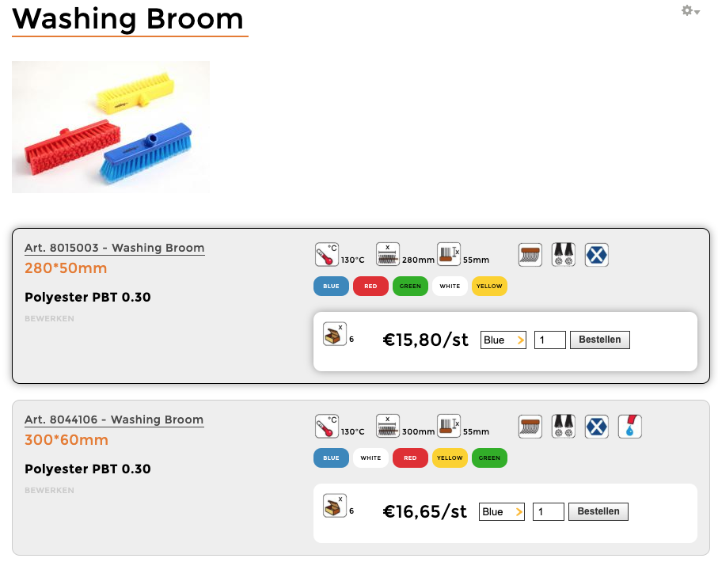This screenshot has height=562, width=718.
Task: Click the 280mm brush width icon
Action: point(387,255)
